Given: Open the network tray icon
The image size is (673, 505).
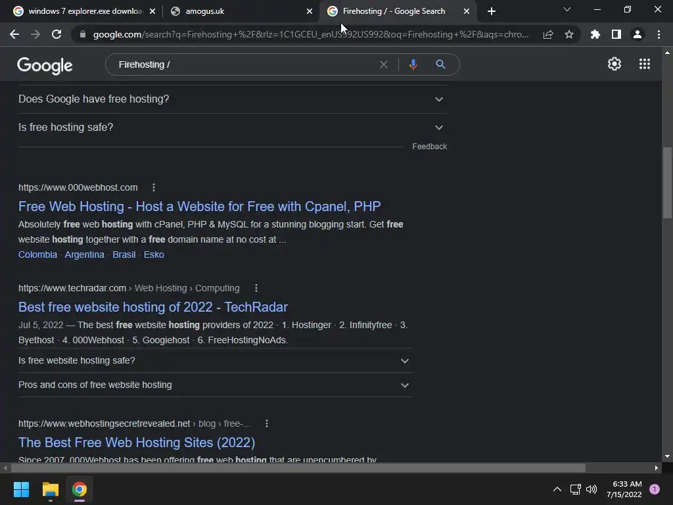Looking at the screenshot, I should click(575, 489).
